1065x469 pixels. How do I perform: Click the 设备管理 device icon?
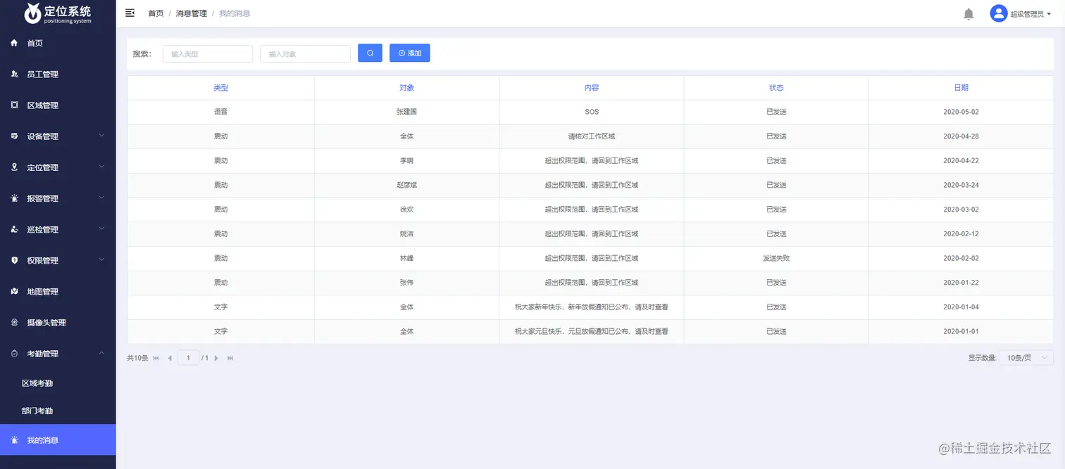click(15, 136)
